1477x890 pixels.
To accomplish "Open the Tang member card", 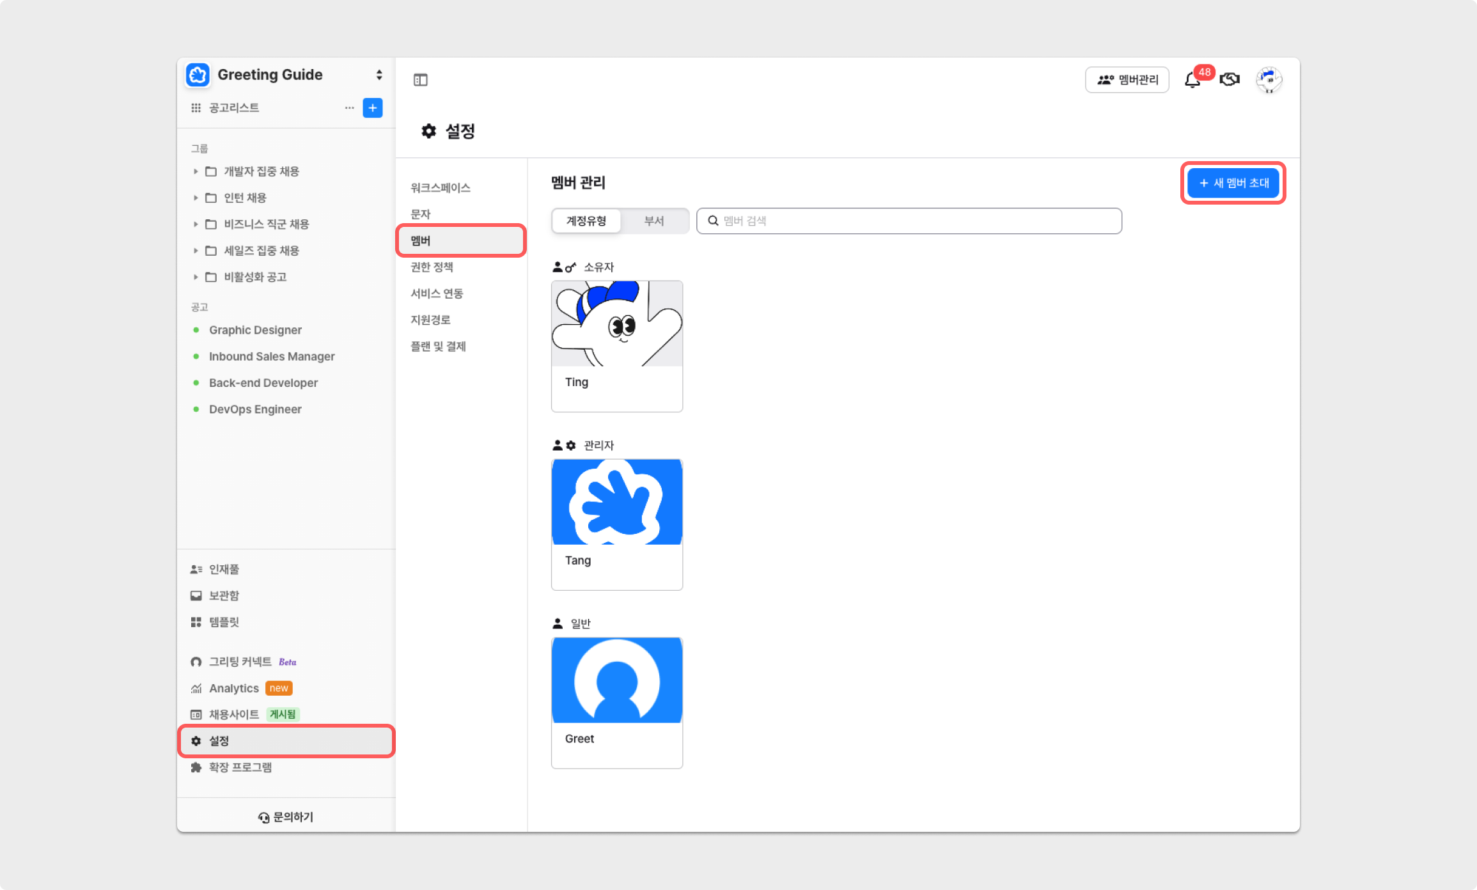I will tap(616, 524).
